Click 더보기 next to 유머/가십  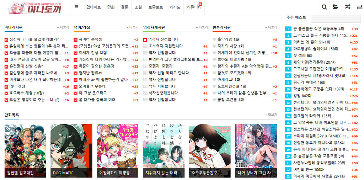[132, 27]
